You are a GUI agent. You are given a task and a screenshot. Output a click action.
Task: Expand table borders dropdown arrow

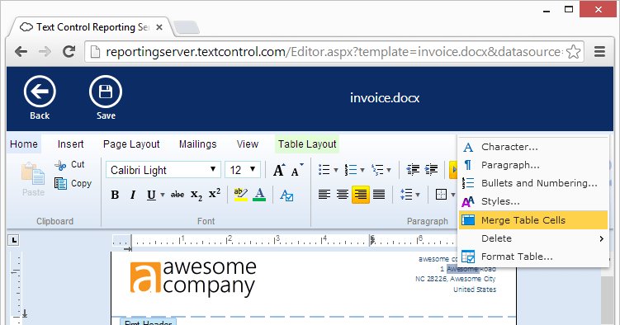click(x=452, y=195)
